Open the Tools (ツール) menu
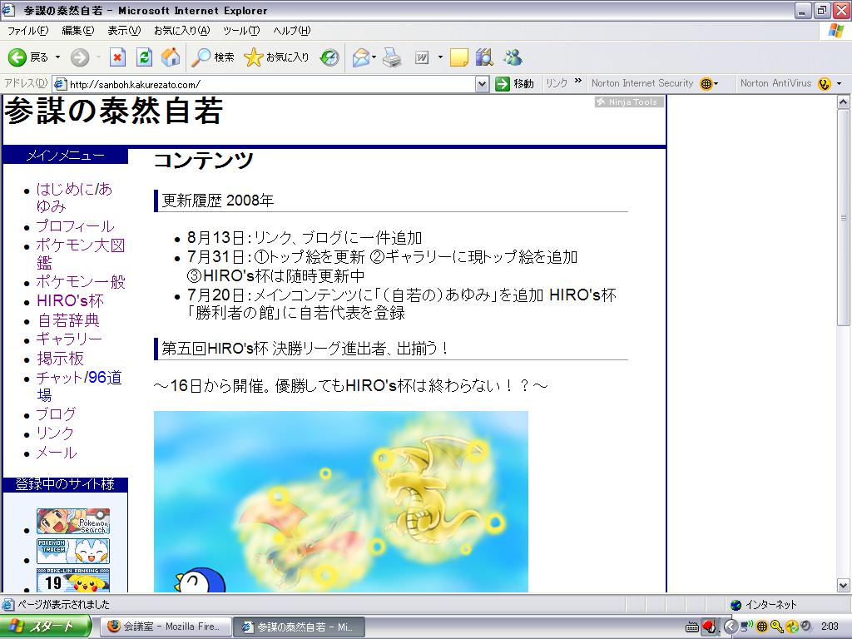 pos(241,31)
